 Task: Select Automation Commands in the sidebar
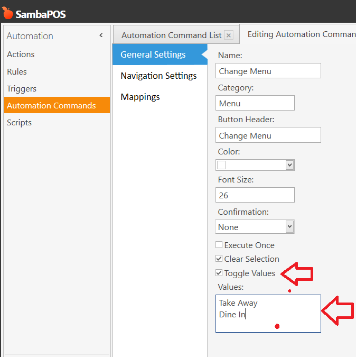(x=51, y=105)
